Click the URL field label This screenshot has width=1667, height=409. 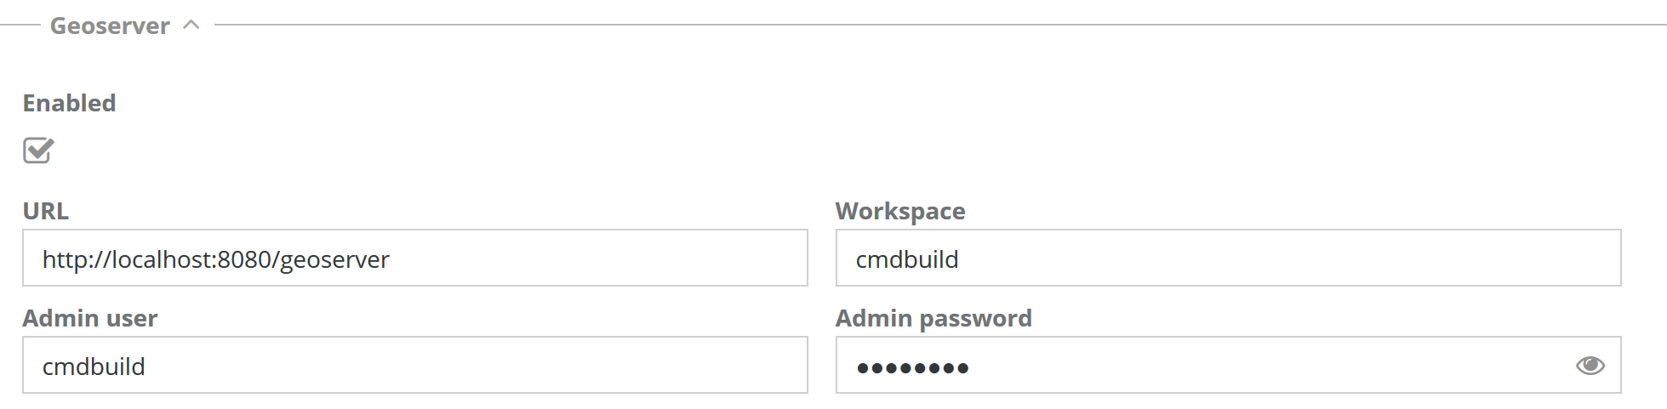point(45,211)
